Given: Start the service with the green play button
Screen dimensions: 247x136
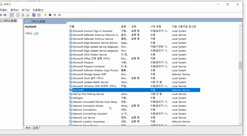Looking at the screenshot, I should 45,15.
